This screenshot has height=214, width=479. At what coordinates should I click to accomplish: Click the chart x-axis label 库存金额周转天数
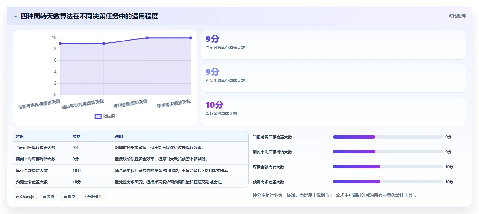130,104
